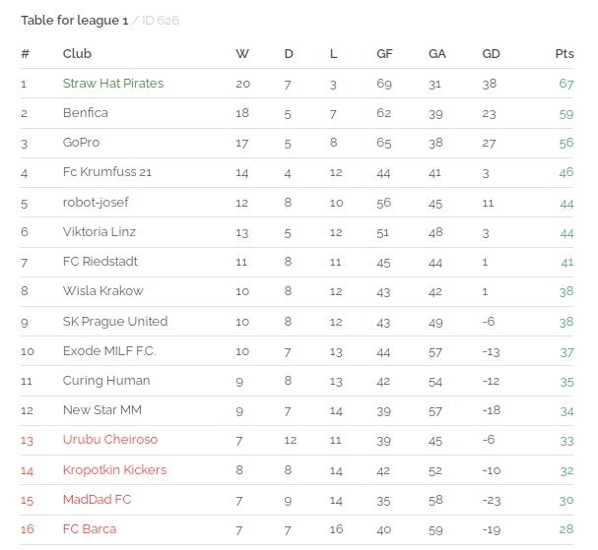
Task: Select the GoPro club name
Action: 81,143
